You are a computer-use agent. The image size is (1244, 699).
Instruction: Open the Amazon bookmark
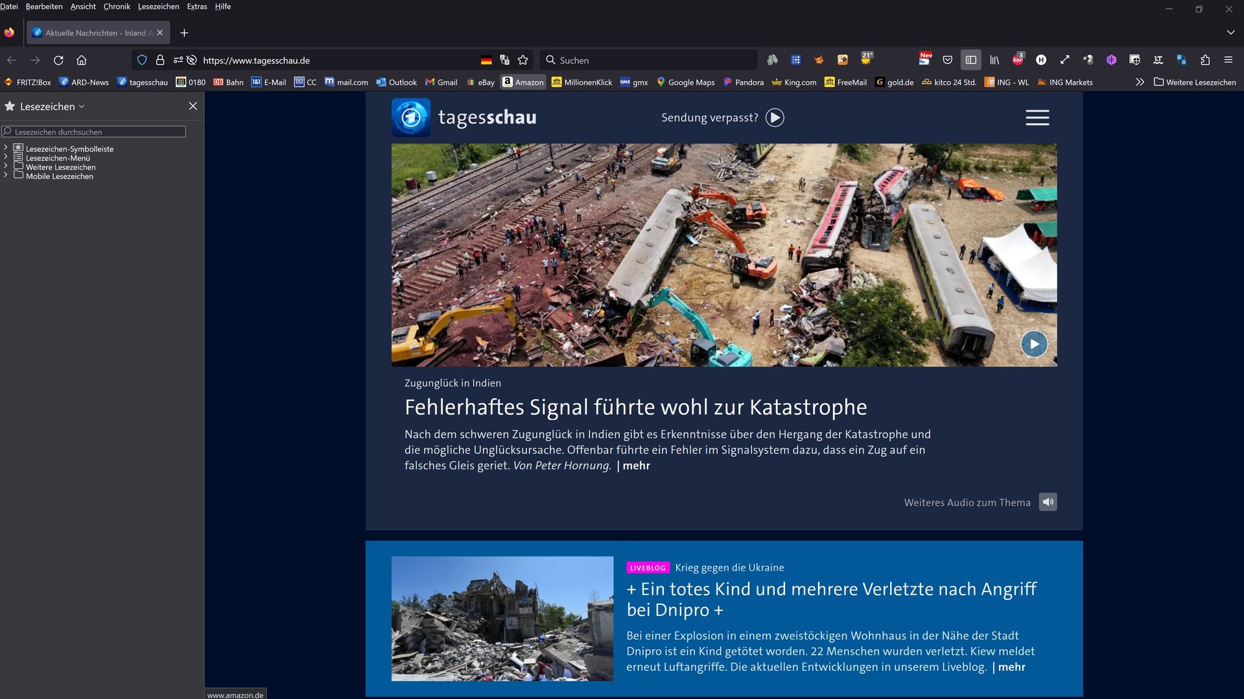(523, 82)
